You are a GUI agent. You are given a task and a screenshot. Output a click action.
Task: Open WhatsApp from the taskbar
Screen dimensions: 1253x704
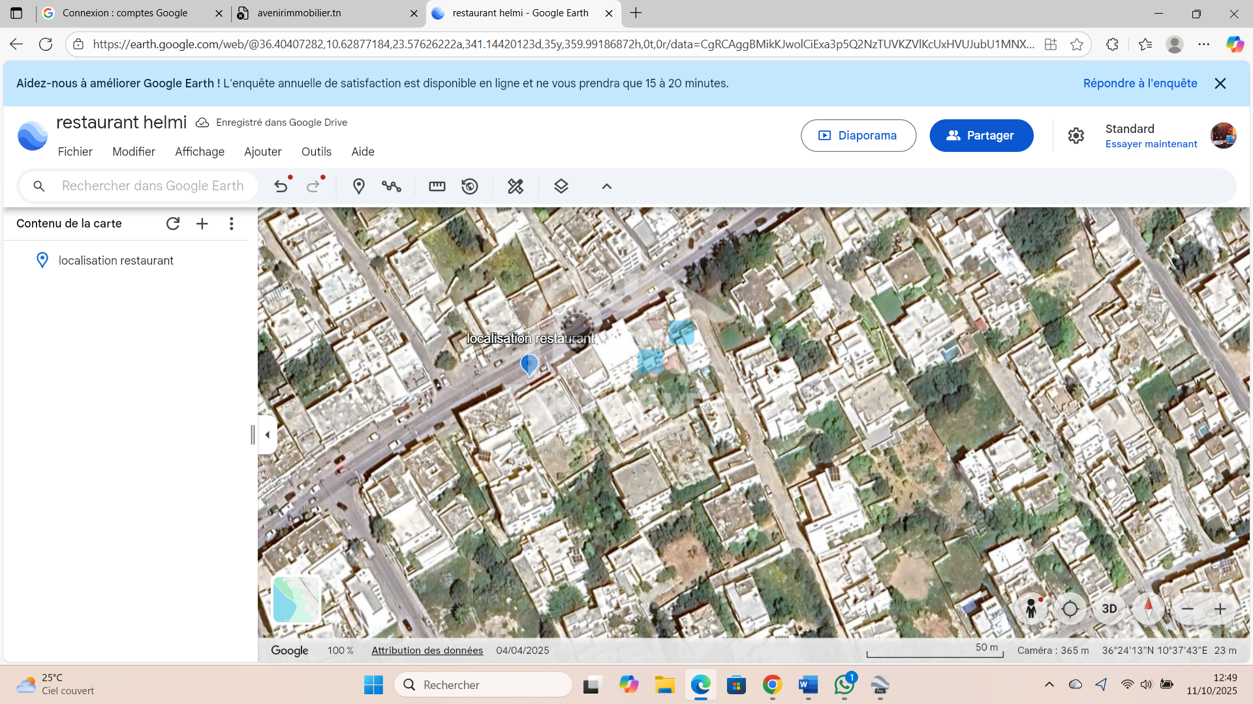coord(844,685)
